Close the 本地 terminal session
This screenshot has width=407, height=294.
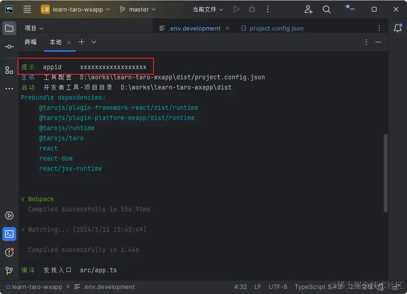click(69, 42)
